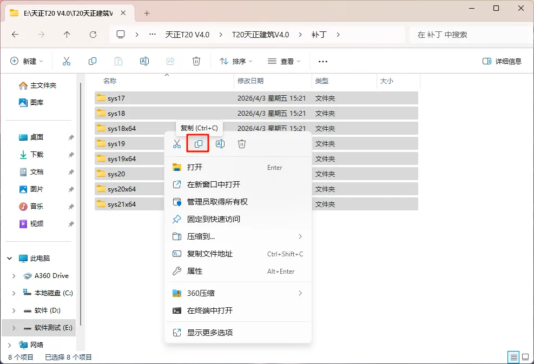Select the sys17 folder row
Viewport: 534px width, 364px height.
[256, 98]
